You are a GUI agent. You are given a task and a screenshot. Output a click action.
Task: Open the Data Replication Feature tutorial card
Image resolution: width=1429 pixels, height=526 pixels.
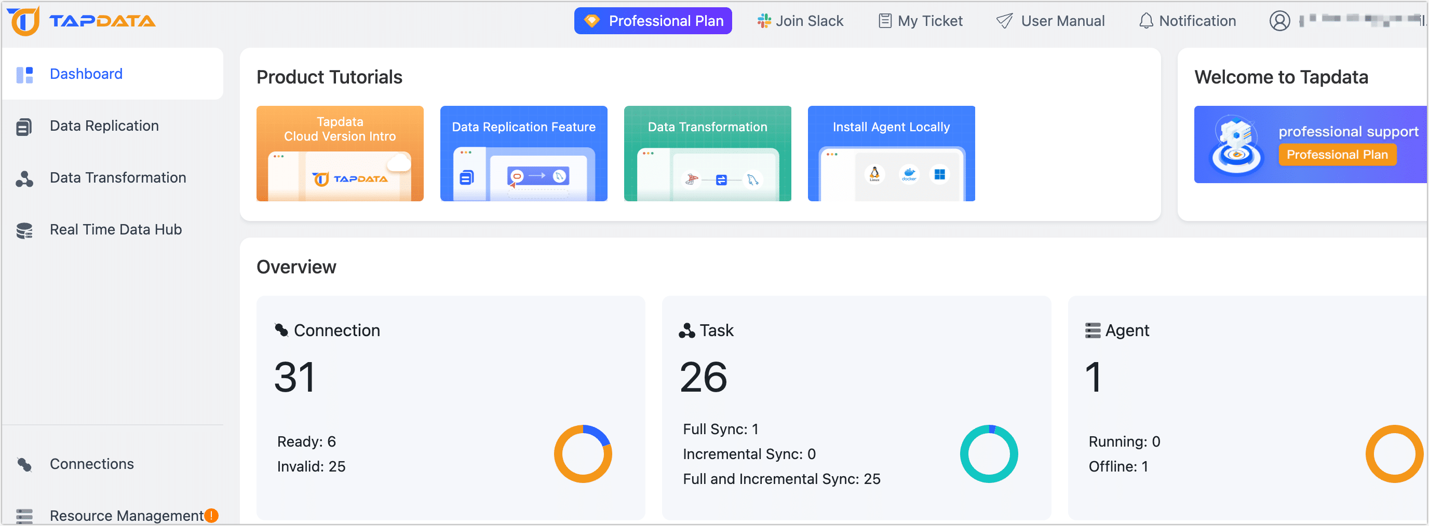(x=523, y=154)
